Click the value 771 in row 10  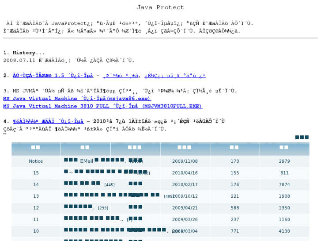[235, 231]
